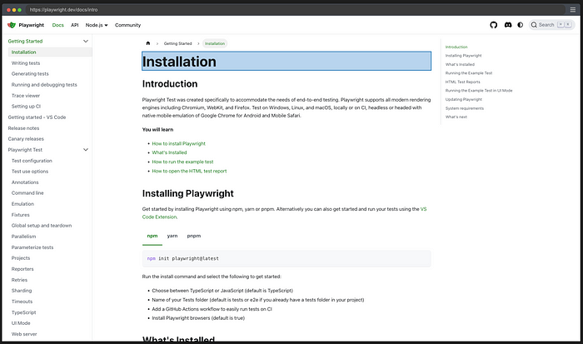Jump to HTML Test Reports section

tap(462, 82)
